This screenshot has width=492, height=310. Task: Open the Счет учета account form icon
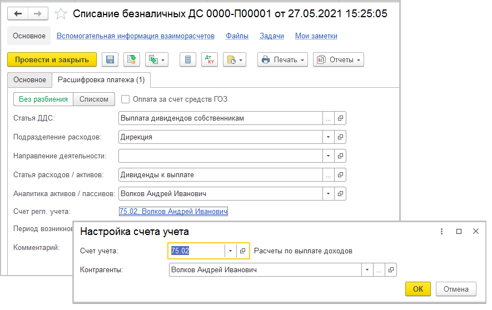click(243, 251)
